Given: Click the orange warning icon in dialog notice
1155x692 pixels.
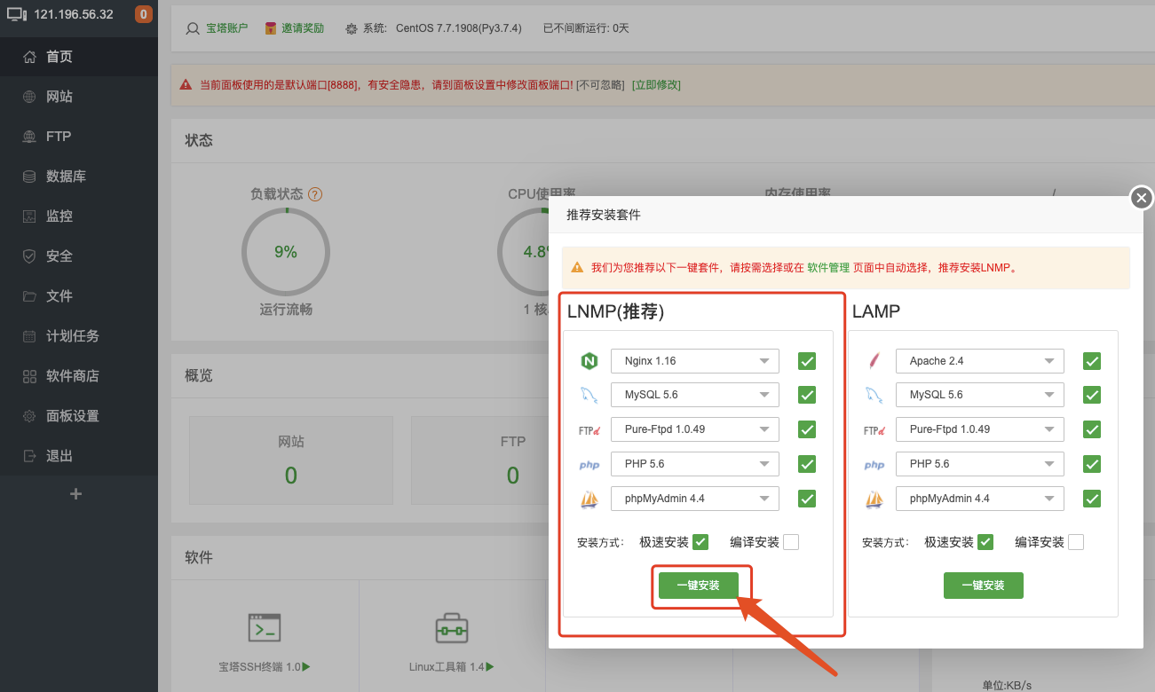Looking at the screenshot, I should (x=577, y=267).
